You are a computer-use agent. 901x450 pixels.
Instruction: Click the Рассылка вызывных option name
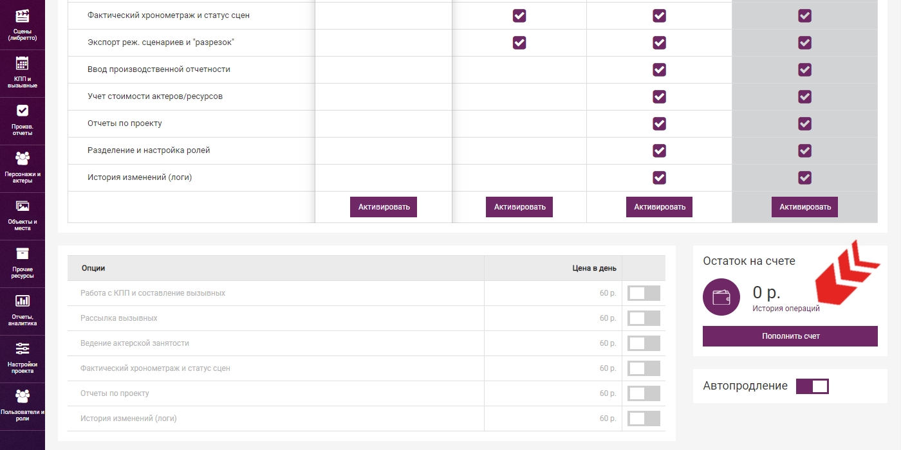pyautogui.click(x=119, y=318)
